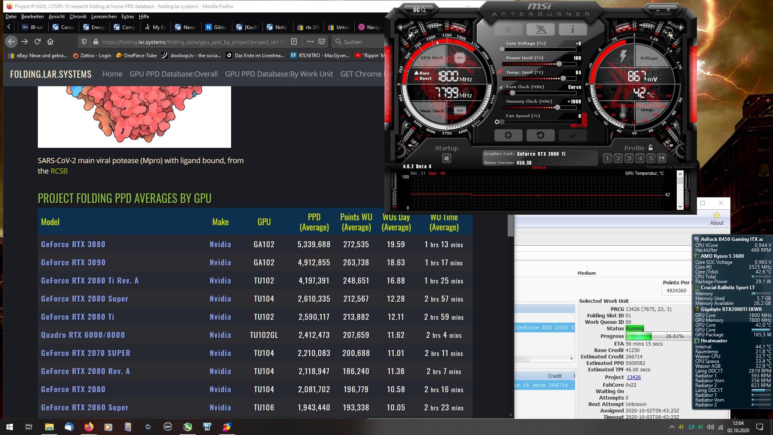Open fan settings gear next to Fan Speed

coord(497,122)
